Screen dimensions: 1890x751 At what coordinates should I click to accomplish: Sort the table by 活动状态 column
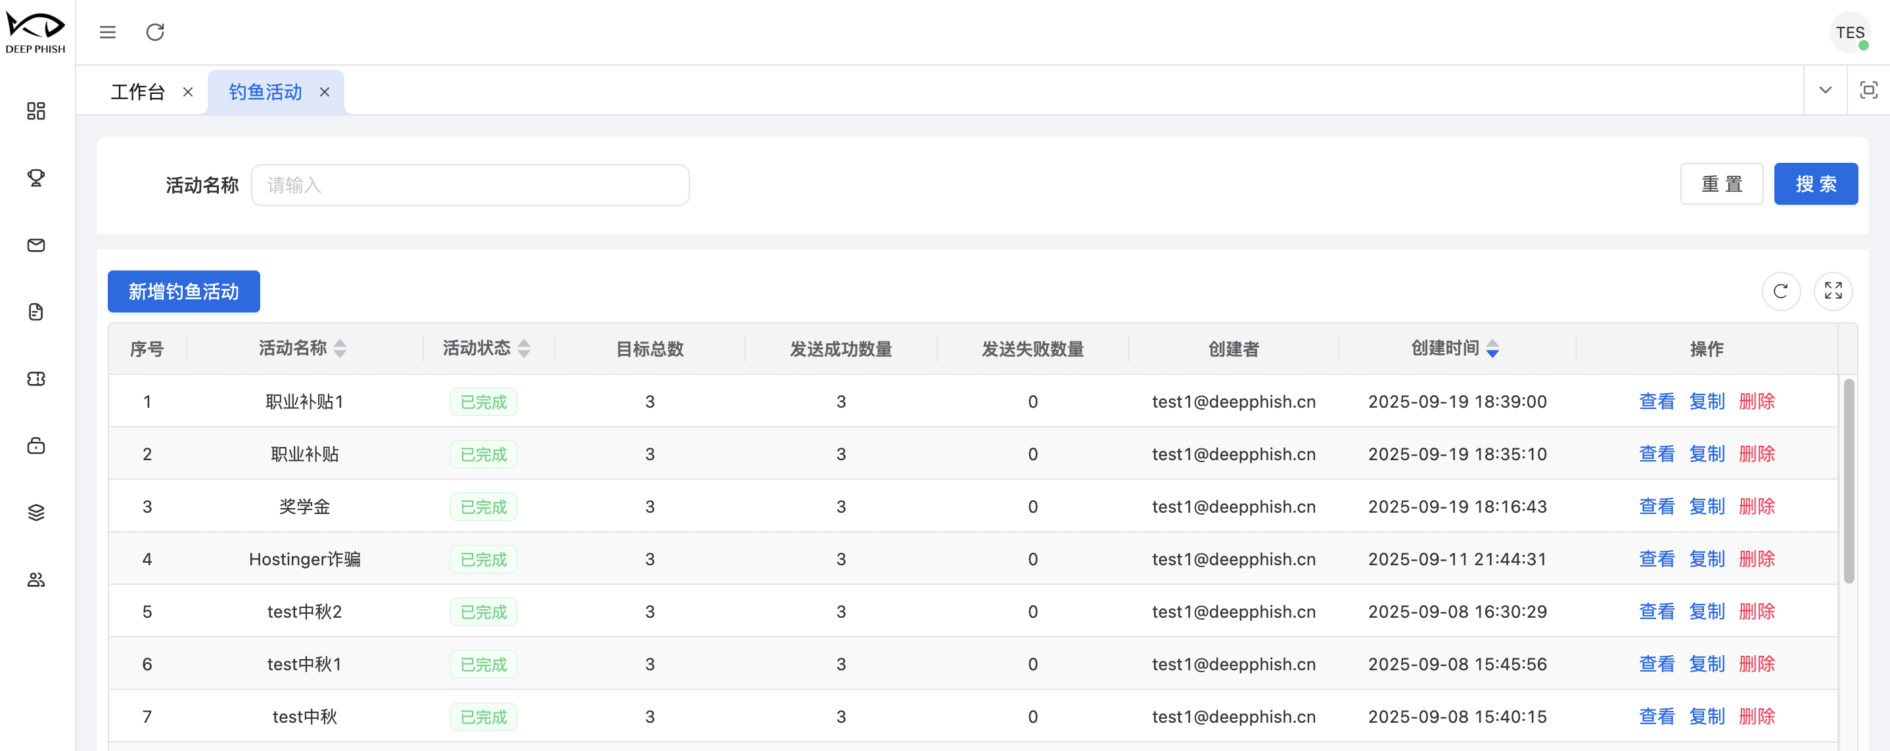point(523,348)
